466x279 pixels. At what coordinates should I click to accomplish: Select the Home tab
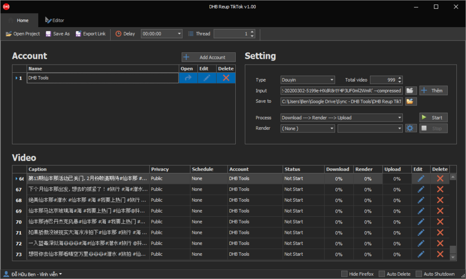[x=20, y=20]
